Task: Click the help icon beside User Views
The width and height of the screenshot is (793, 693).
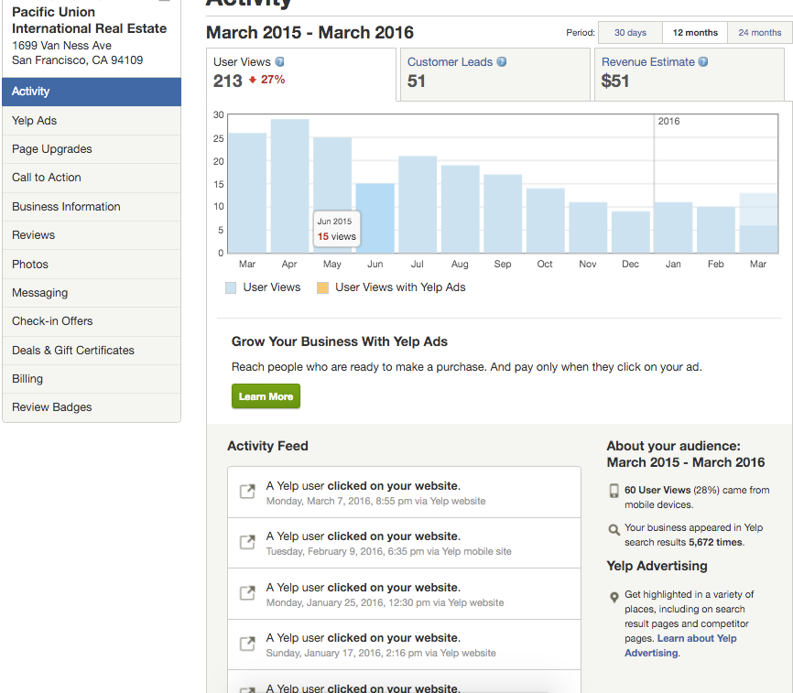Action: tap(280, 62)
